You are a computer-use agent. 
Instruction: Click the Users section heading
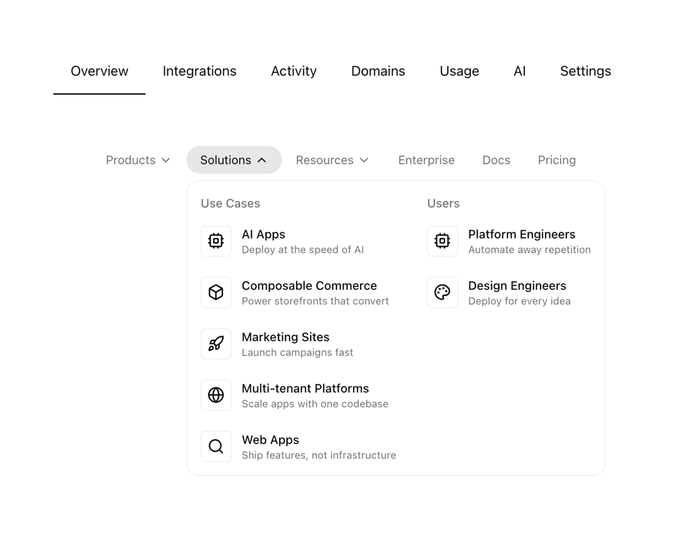pos(443,203)
